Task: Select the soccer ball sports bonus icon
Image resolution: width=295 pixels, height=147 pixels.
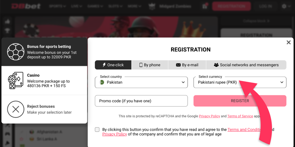Action: [x=16, y=52]
